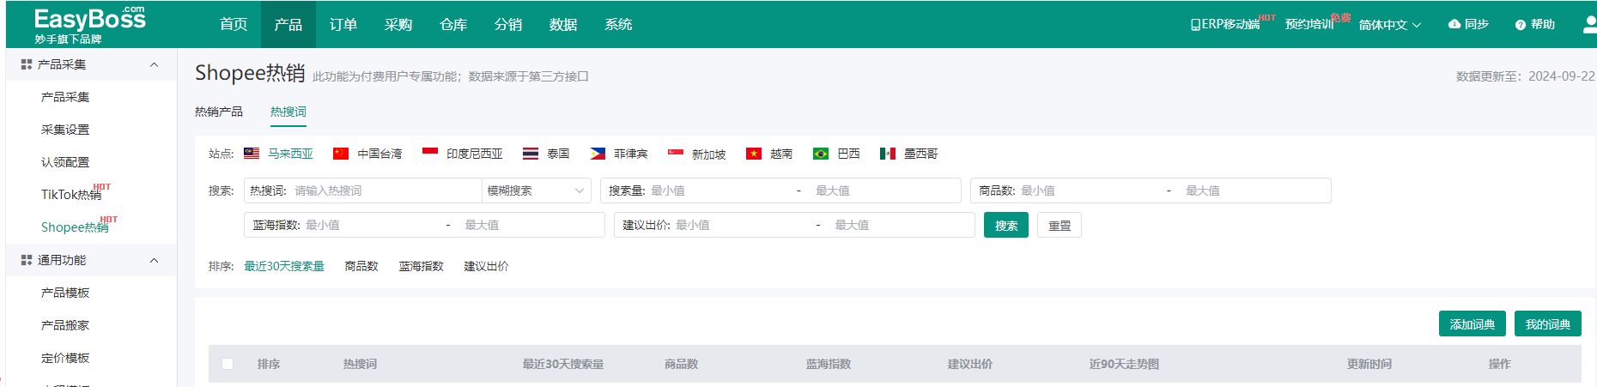Screen dimensions: 1597x387
Task: Collapse the 产品采集 sidebar section
Action: (155, 64)
